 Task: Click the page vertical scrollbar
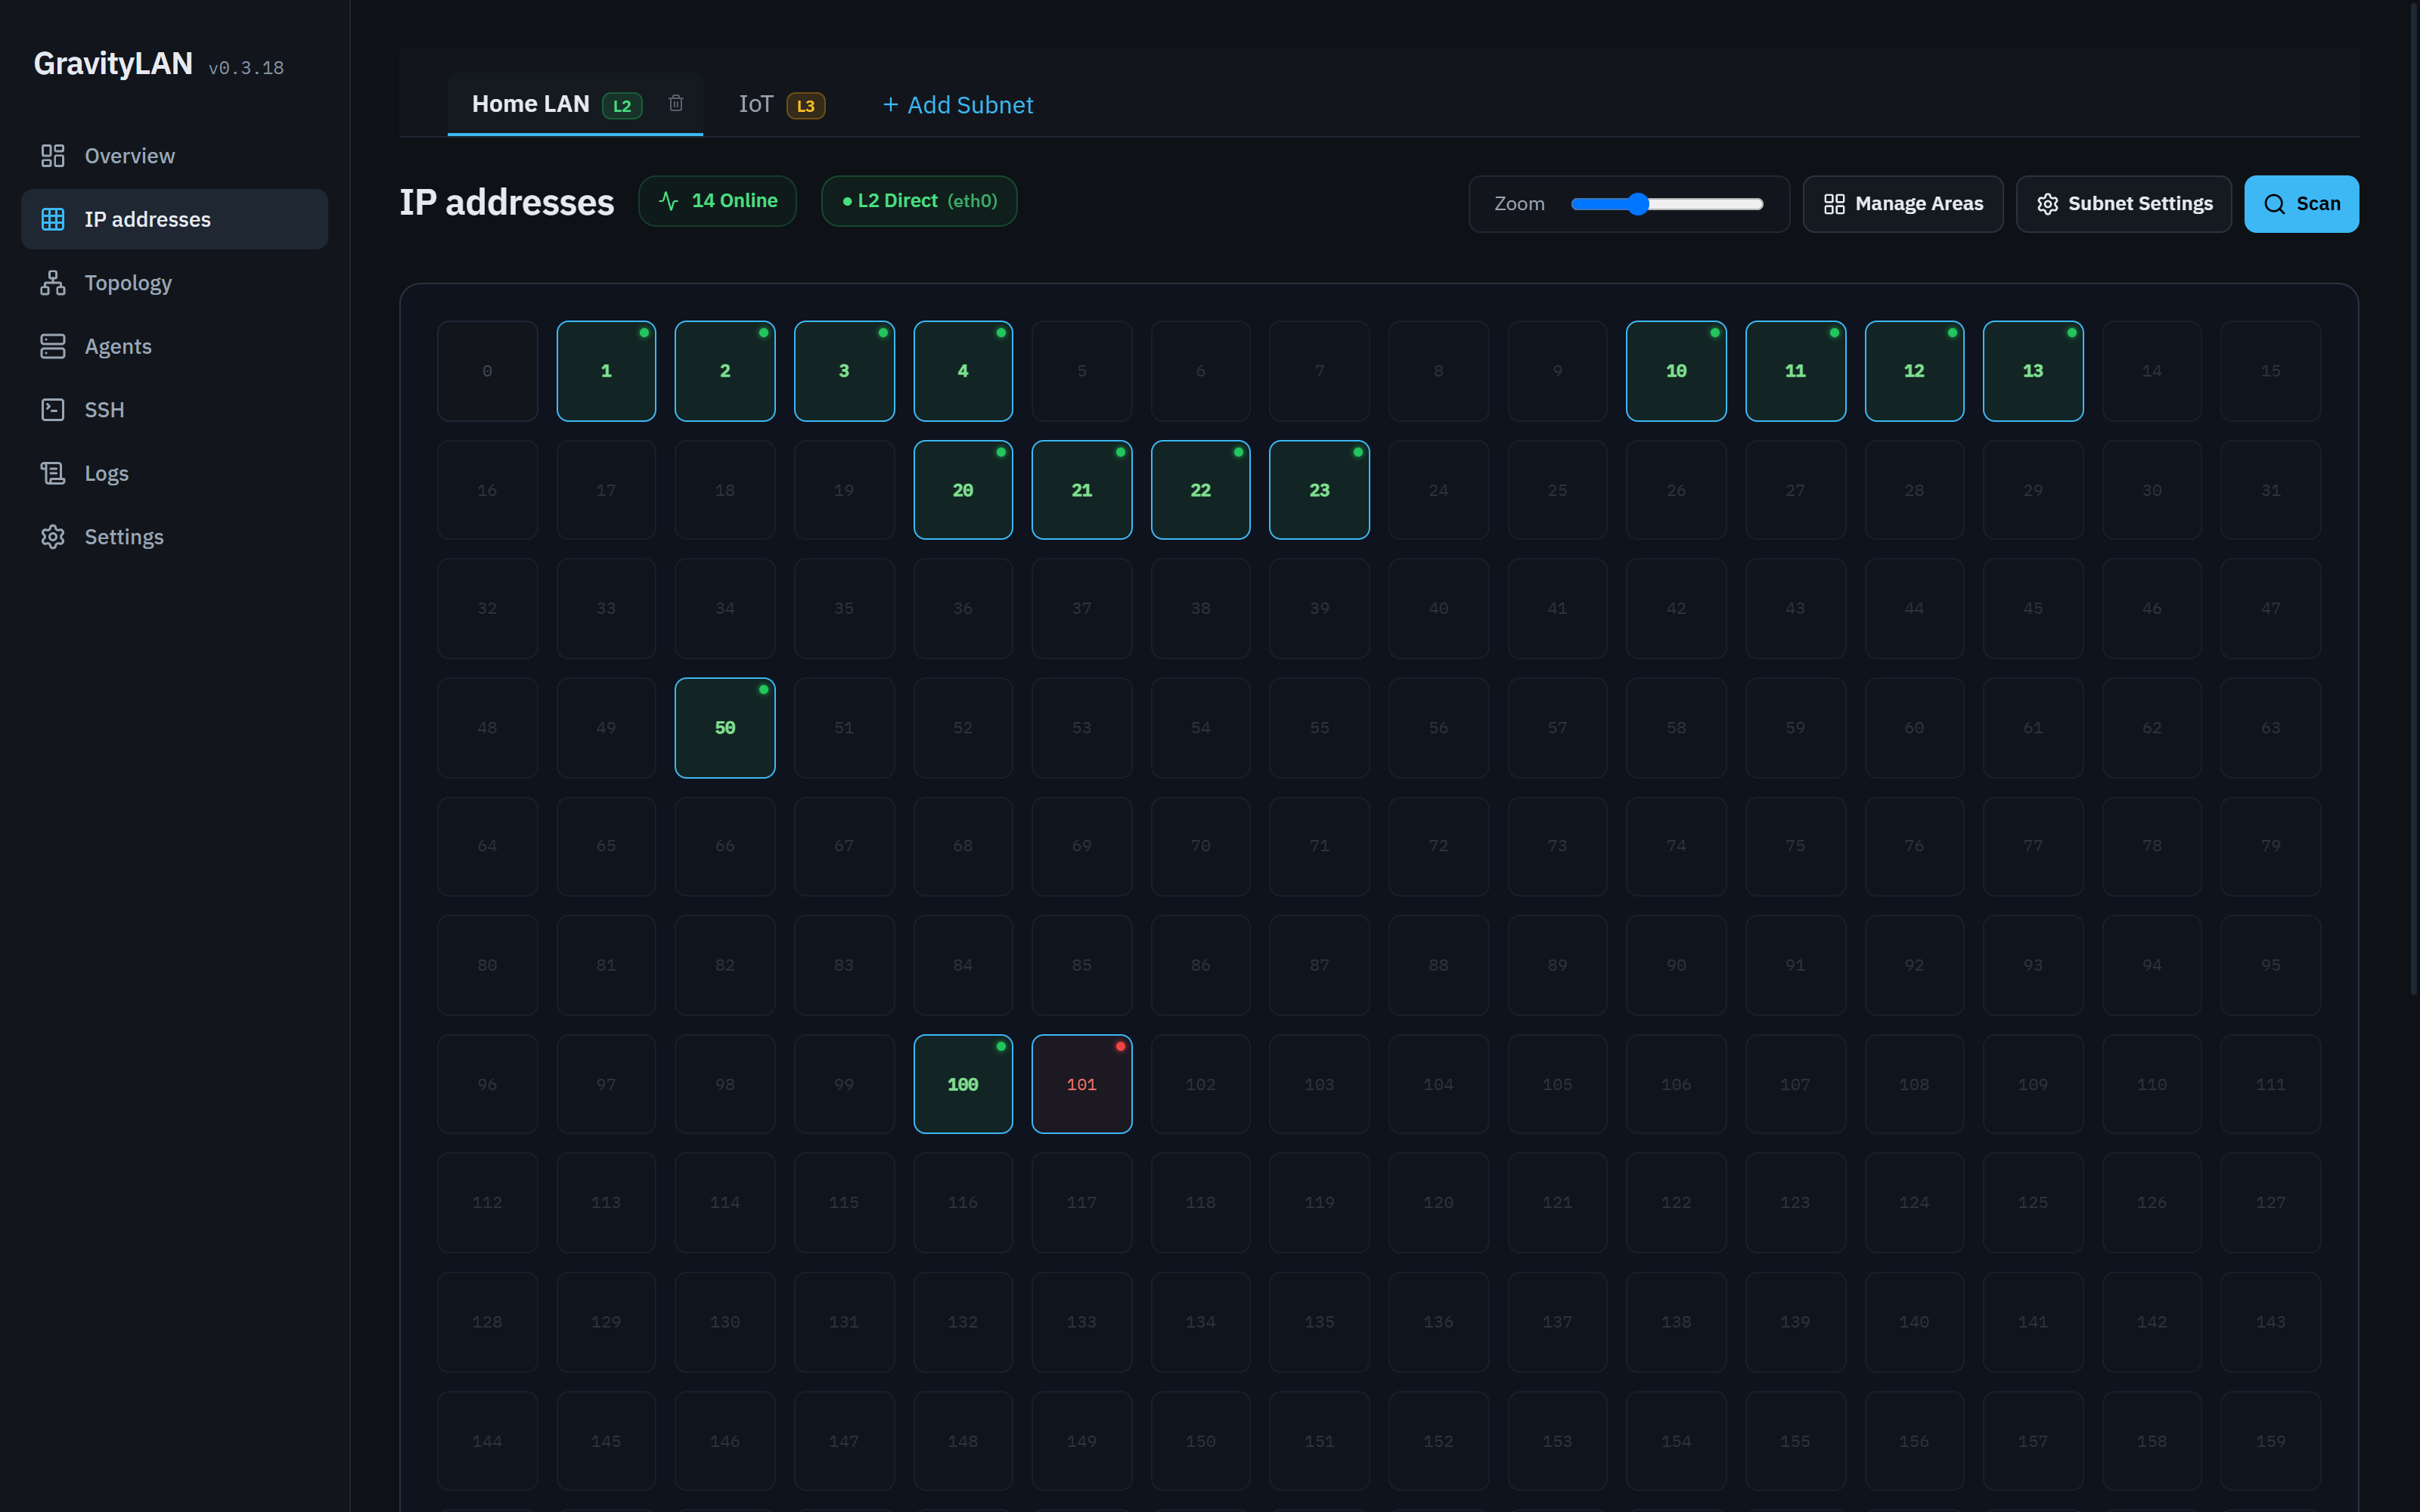coord(2414,500)
